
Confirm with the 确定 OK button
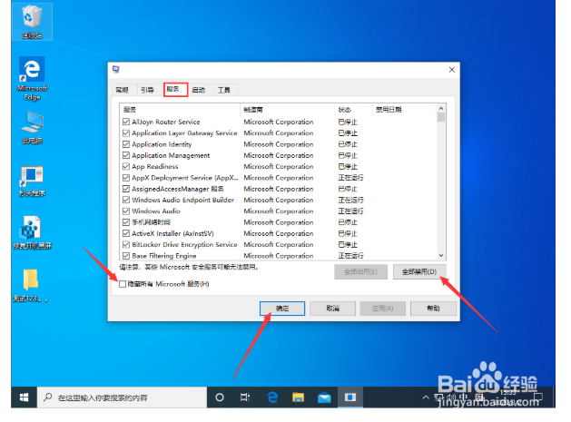coord(282,309)
